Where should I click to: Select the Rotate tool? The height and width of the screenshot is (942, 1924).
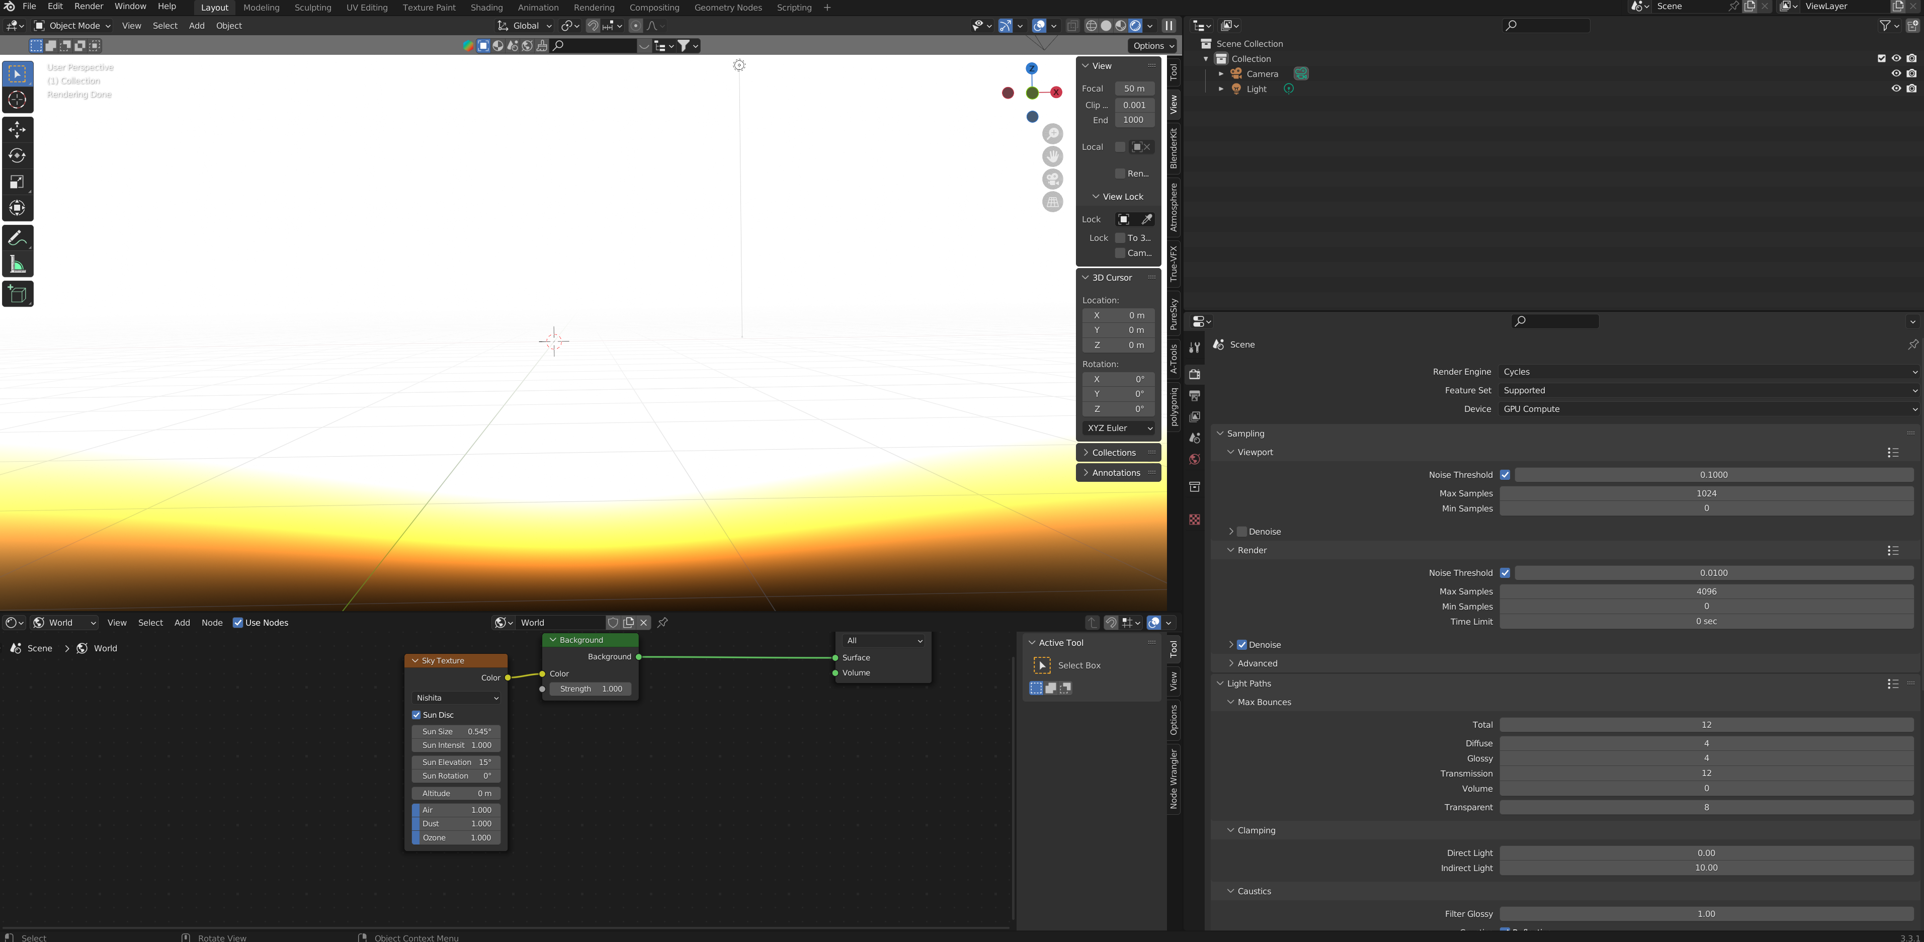click(x=17, y=156)
